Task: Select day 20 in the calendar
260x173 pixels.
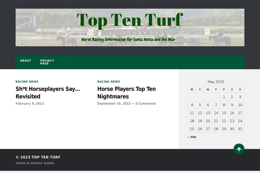Action: pyautogui.click(x=208, y=121)
